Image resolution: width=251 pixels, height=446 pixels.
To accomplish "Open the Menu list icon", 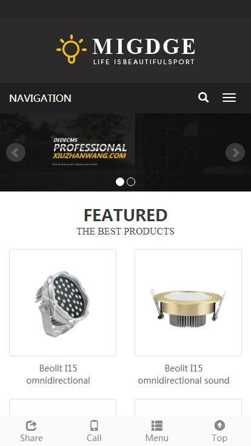I will click(x=157, y=426).
